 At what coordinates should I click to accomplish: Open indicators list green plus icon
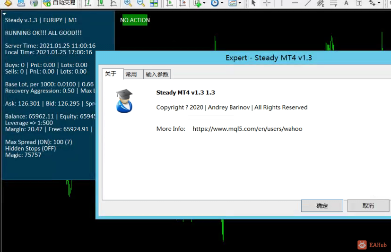198,3
